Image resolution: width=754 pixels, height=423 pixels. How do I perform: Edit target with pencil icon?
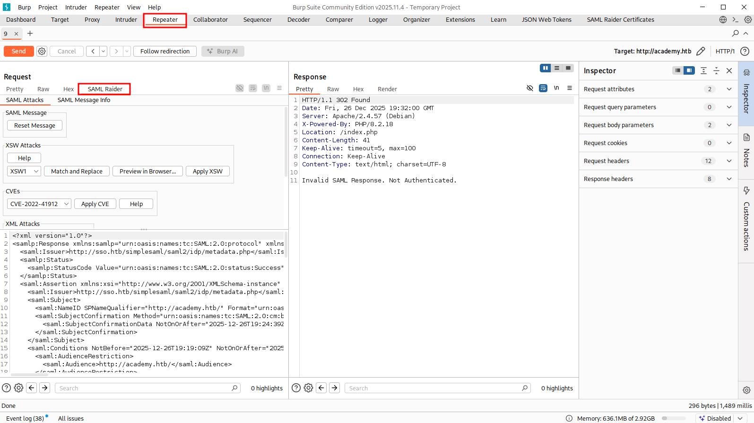(701, 51)
